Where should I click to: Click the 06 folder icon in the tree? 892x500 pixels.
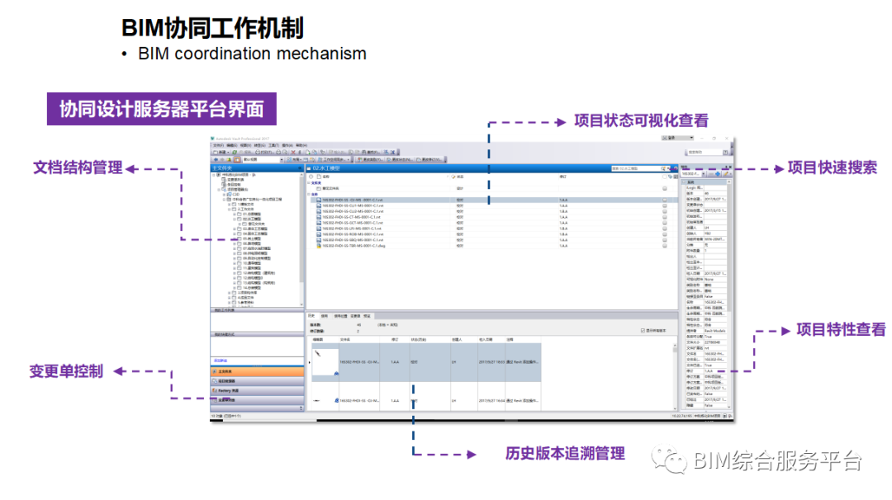pos(240,243)
